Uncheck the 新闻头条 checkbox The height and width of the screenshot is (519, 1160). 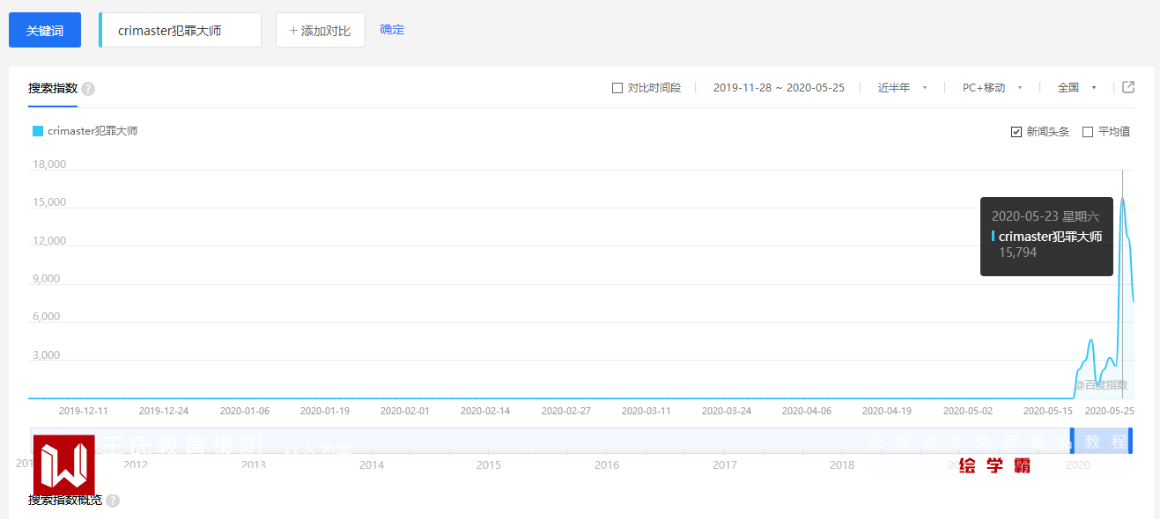tap(1016, 132)
